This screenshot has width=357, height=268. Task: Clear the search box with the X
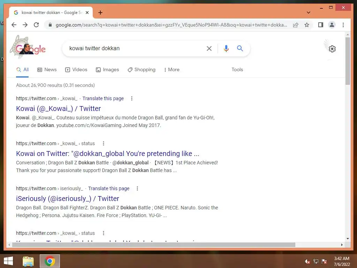coord(209,48)
